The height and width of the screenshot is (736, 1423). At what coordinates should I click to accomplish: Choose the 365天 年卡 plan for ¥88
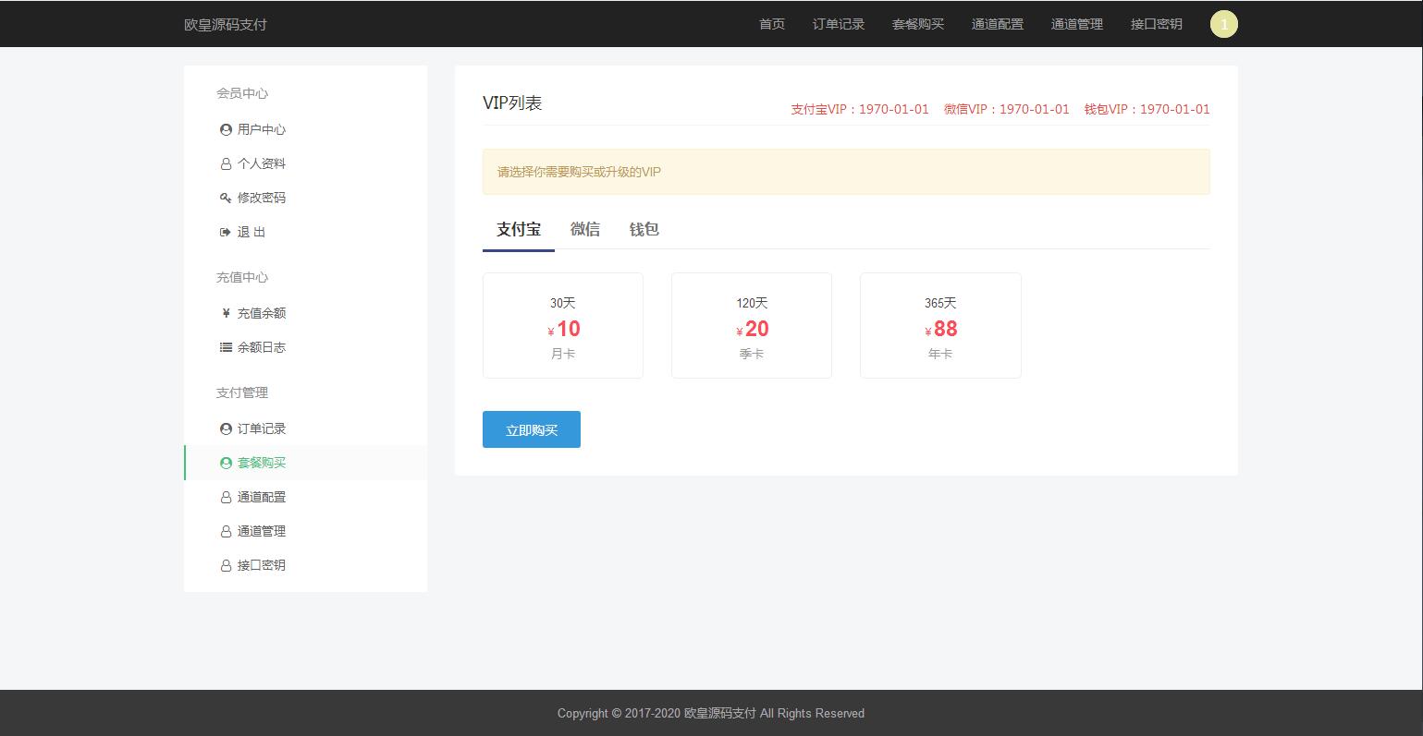939,326
